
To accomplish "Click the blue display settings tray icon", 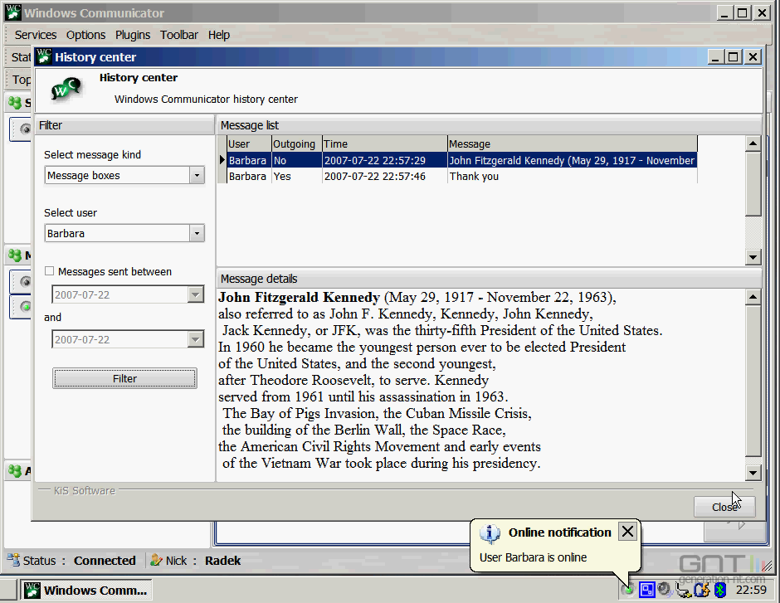I will point(646,590).
